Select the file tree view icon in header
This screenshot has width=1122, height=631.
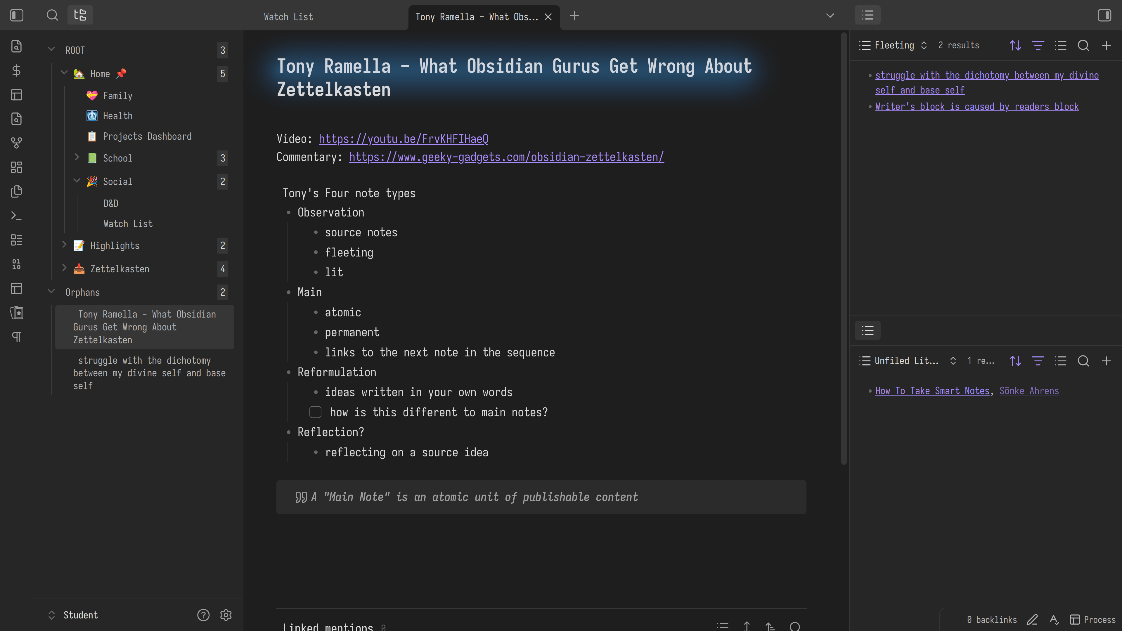tap(80, 16)
